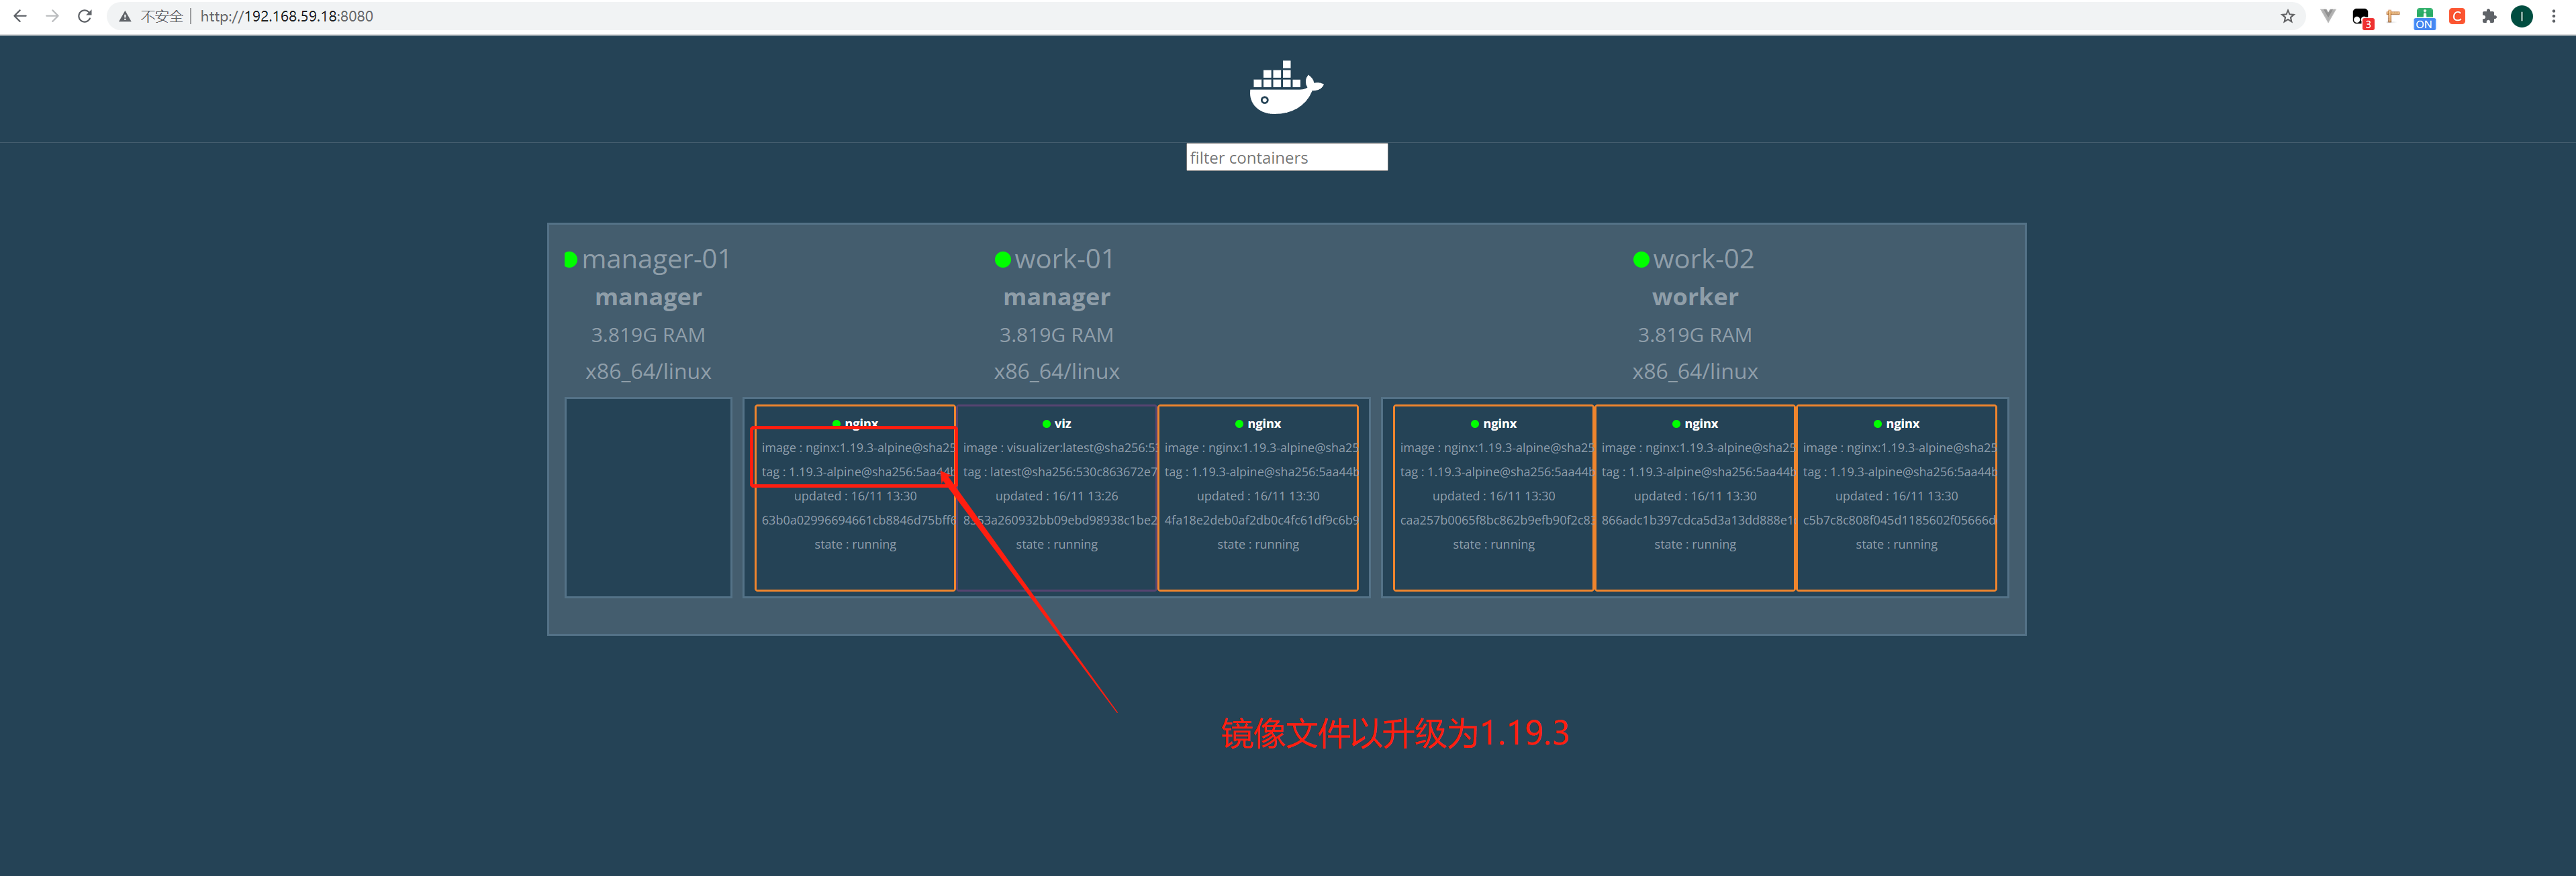Viewport: 2576px width, 876px height.
Task: Click the empty manager-01 container panel
Action: [x=648, y=498]
